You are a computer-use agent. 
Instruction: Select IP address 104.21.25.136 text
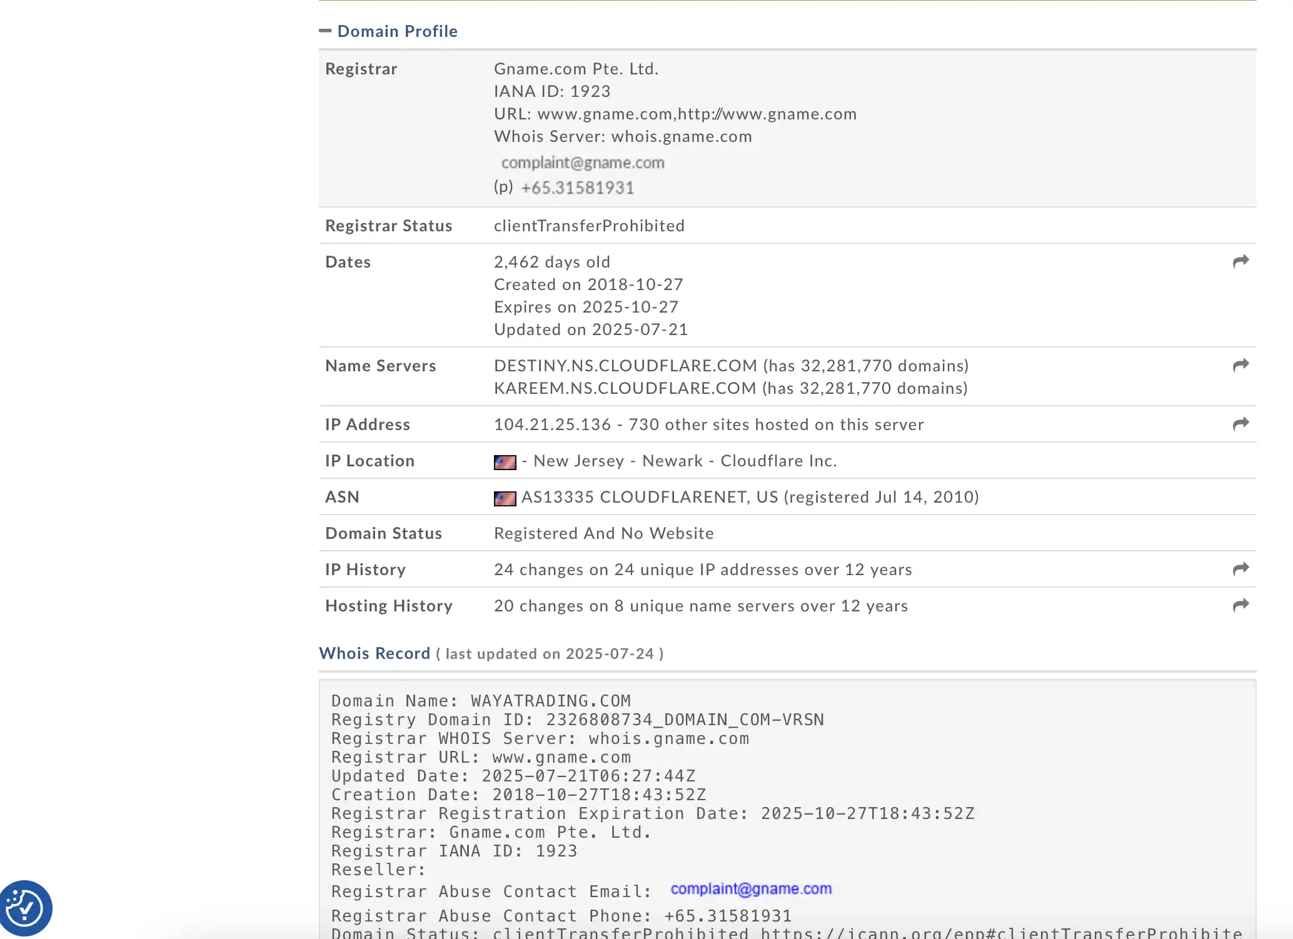click(x=553, y=424)
